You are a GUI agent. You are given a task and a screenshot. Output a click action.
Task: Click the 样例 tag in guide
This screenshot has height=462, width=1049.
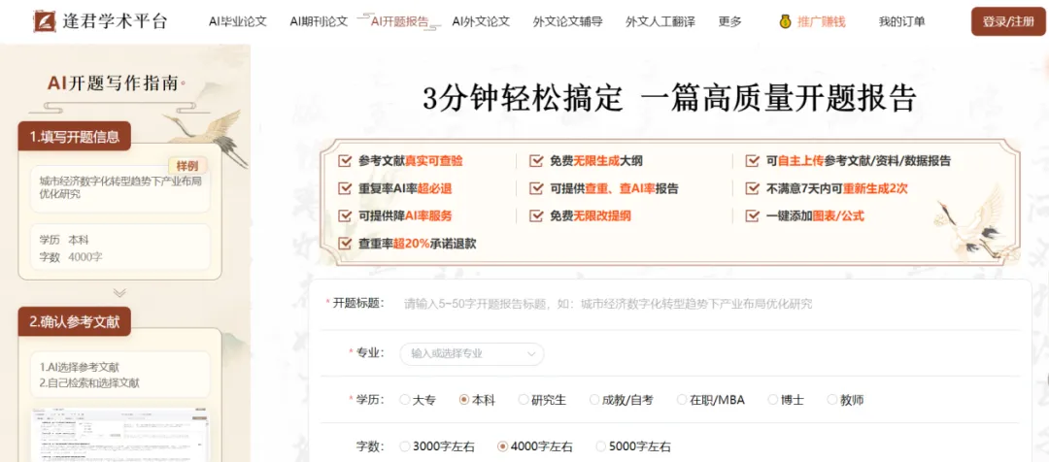tap(187, 166)
